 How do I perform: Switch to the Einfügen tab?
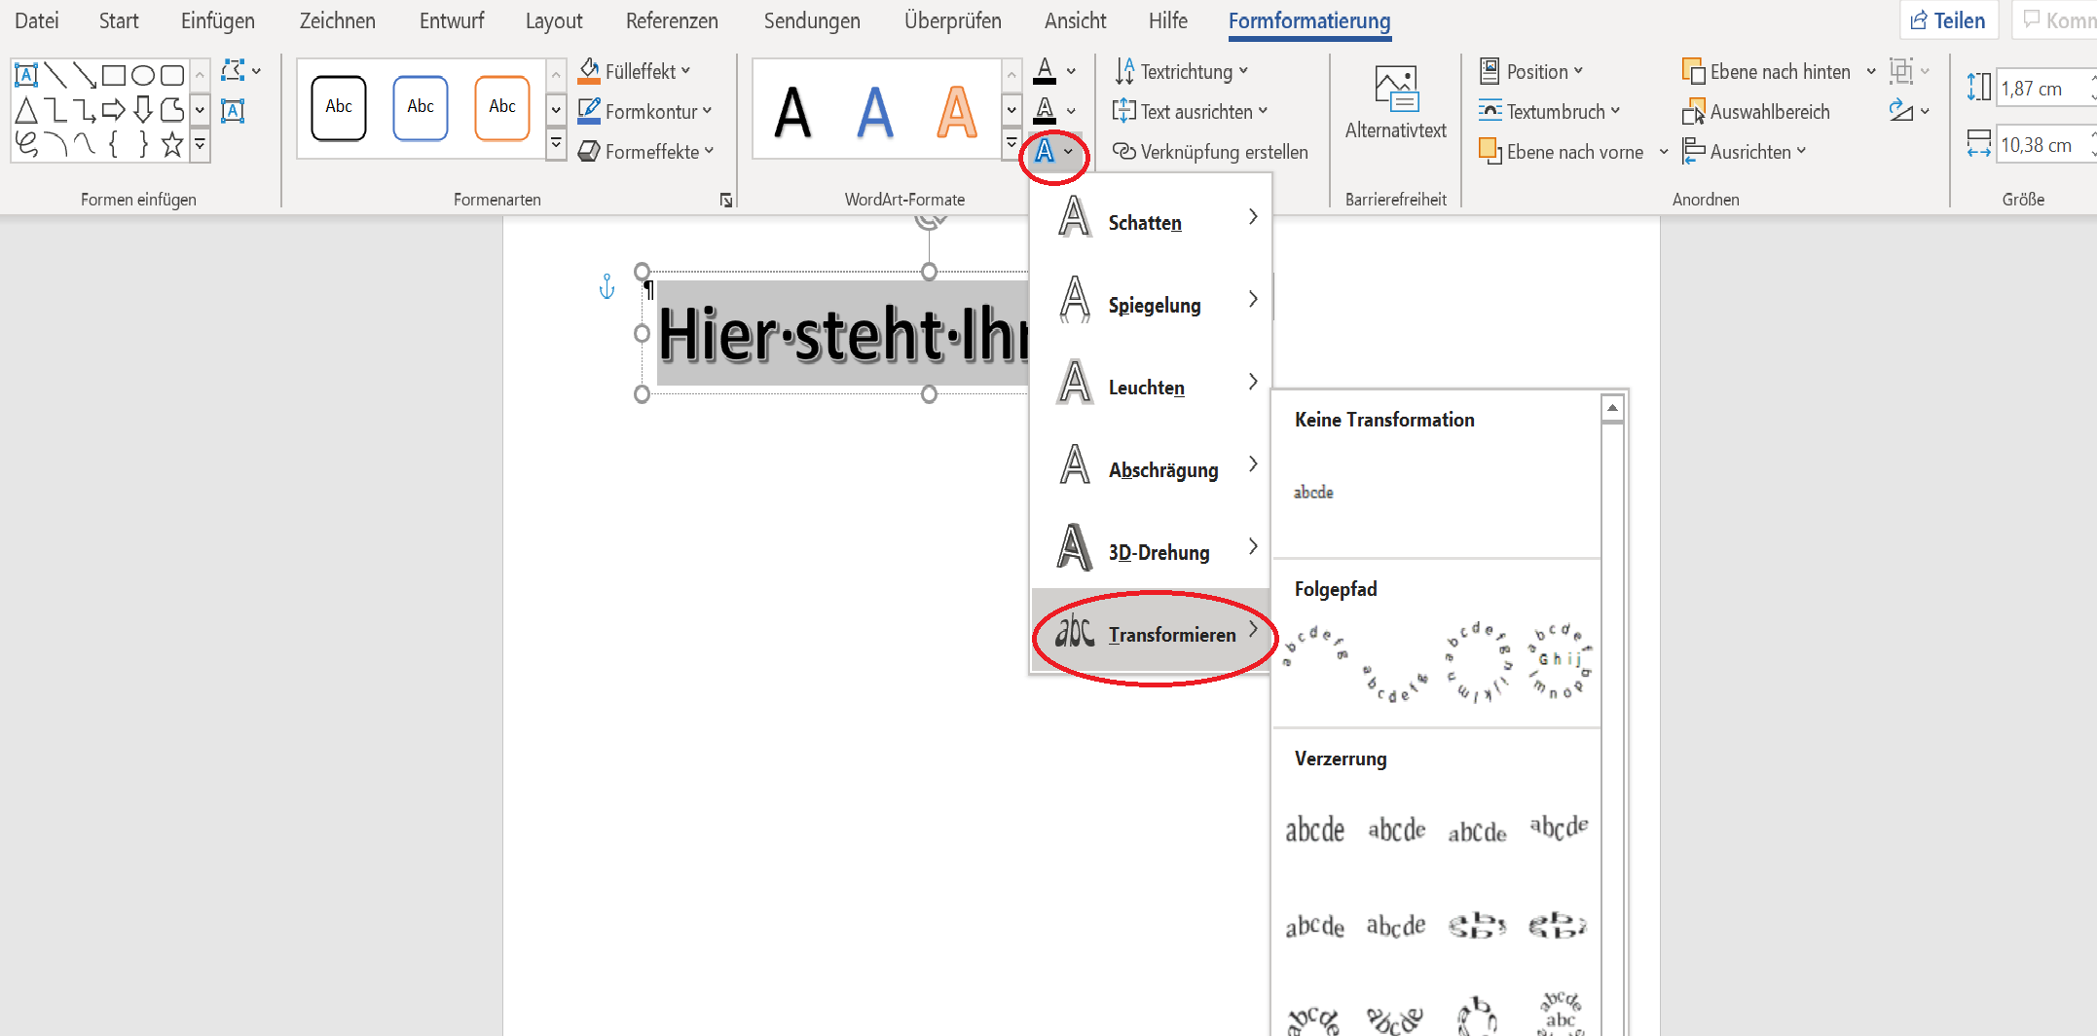pos(217,20)
